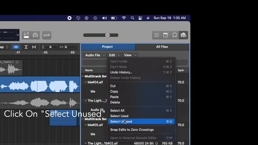Open the Snap pop-up menu
The image size is (258, 145).
pos(4,47)
